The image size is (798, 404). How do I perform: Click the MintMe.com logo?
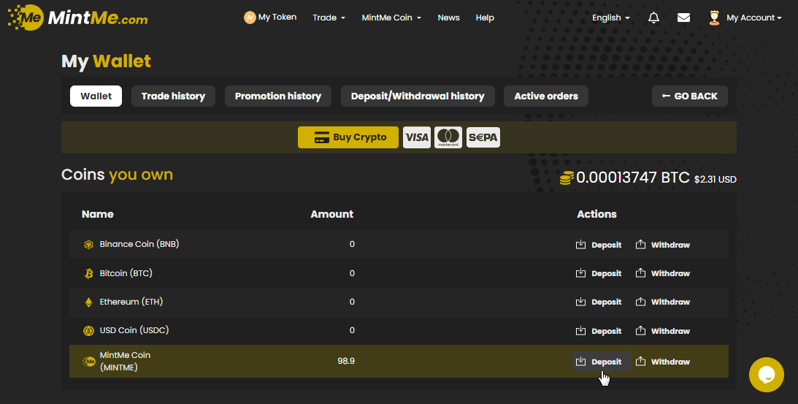[77, 18]
